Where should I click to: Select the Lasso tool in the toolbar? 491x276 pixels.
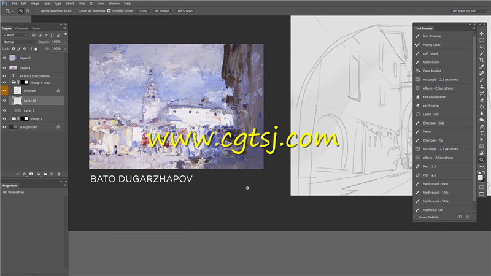(x=482, y=47)
